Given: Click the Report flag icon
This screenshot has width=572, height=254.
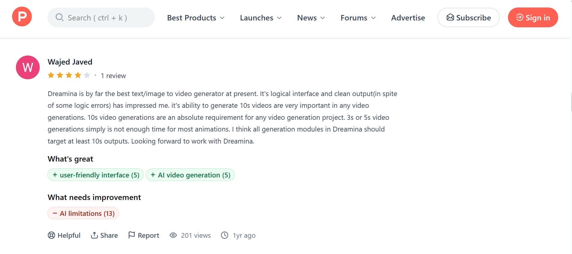Looking at the screenshot, I should (132, 235).
